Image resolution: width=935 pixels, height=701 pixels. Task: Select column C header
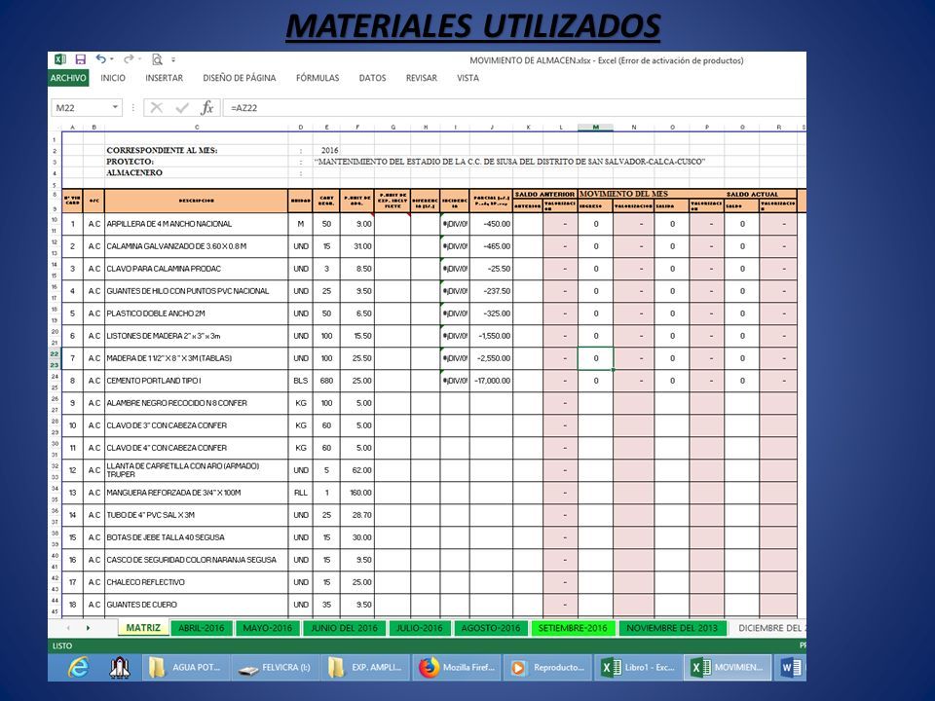(197, 127)
